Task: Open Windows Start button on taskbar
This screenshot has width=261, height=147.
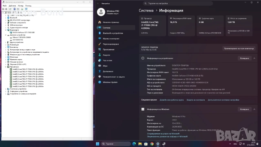Action: click(x=97, y=144)
